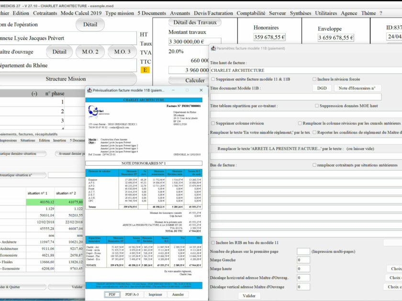
Task: Open the ? help menu
Action: [381, 13]
